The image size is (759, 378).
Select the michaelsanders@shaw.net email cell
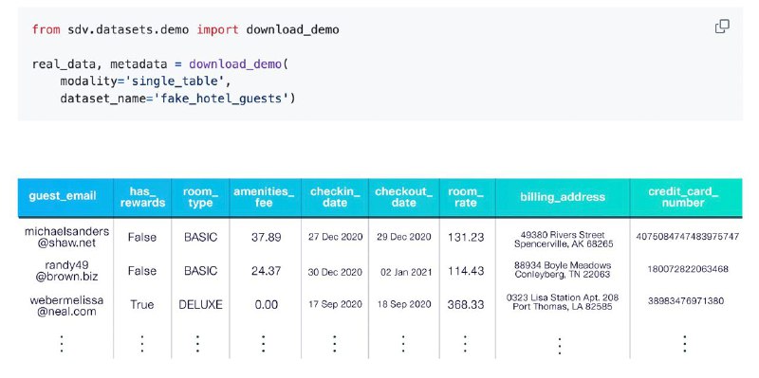(66, 238)
